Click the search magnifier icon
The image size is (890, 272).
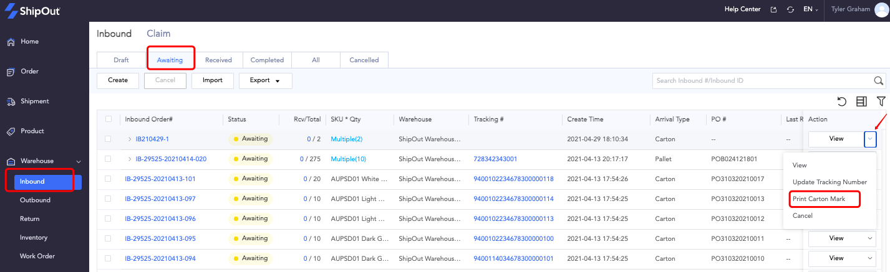coord(879,80)
